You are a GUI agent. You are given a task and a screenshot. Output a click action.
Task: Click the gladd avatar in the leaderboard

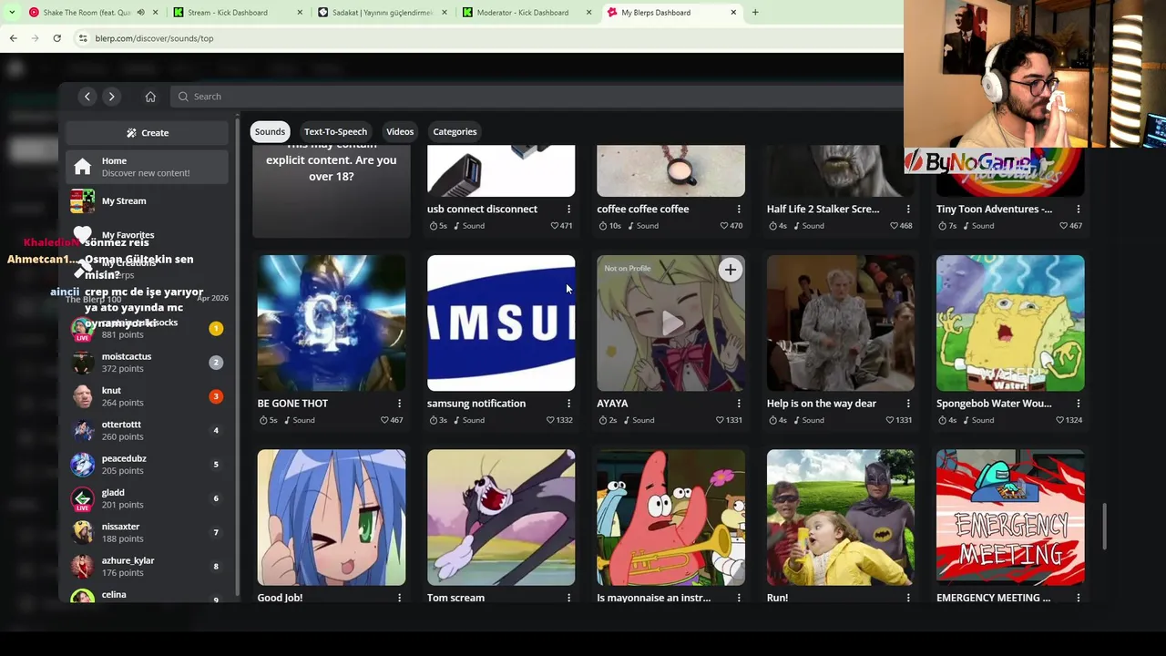click(83, 498)
